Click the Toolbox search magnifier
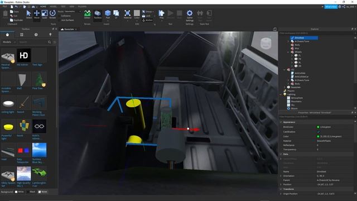The height and width of the screenshot is (201, 357). pyautogui.click(x=49, y=42)
